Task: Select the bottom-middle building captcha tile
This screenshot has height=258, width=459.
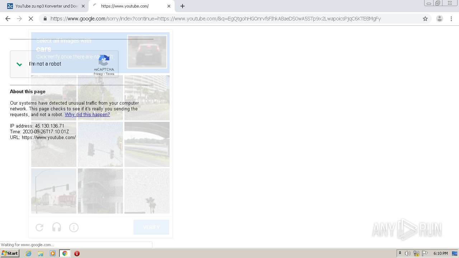Action: (x=100, y=191)
